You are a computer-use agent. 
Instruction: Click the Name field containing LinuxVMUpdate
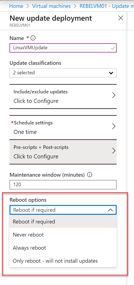63,48
